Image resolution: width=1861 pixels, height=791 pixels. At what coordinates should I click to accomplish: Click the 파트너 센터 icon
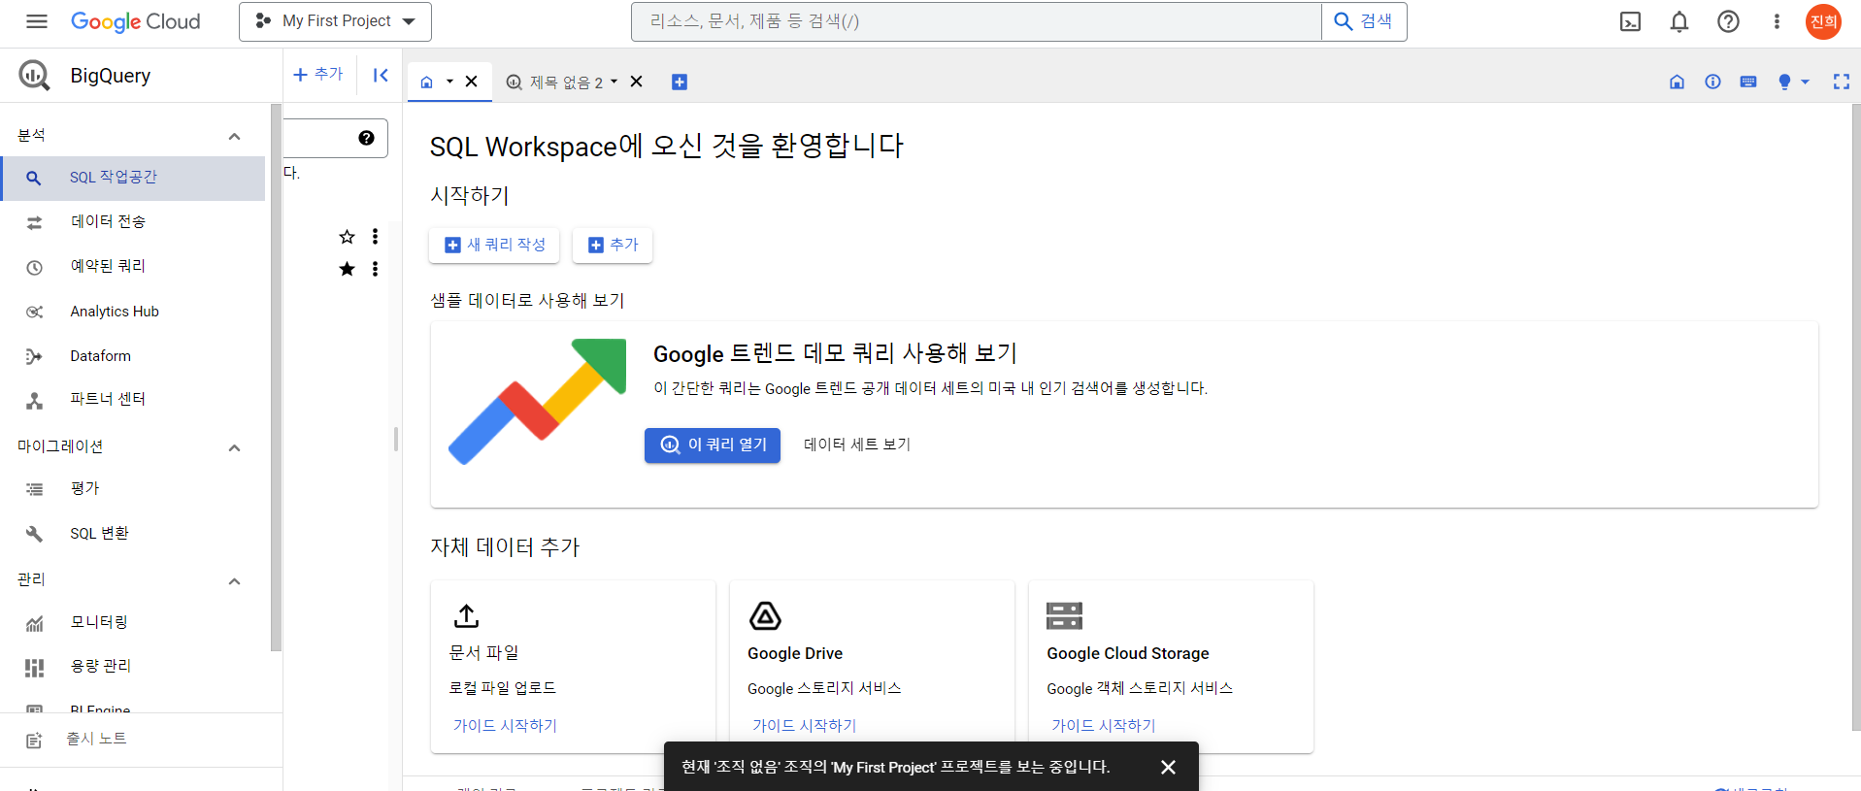pos(34,400)
